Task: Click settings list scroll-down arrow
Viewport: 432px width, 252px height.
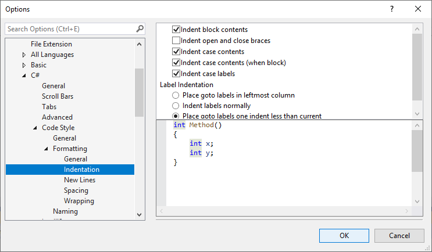Action: [417, 113]
